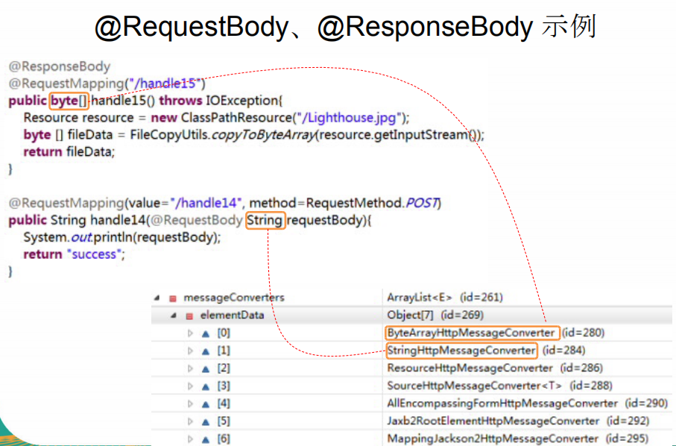Click the @ResponseBody annotation
676x446 pixels.
coord(60,66)
